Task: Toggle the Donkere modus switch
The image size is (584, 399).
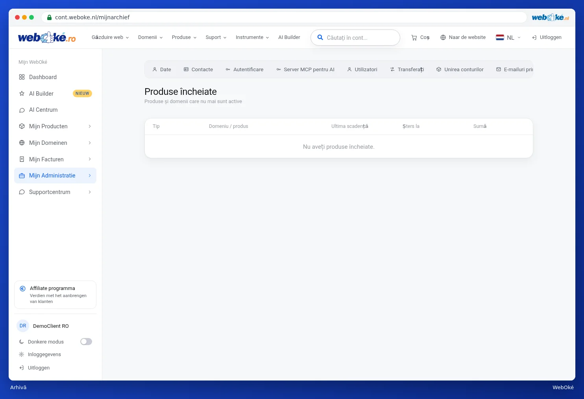Action: tap(86, 342)
